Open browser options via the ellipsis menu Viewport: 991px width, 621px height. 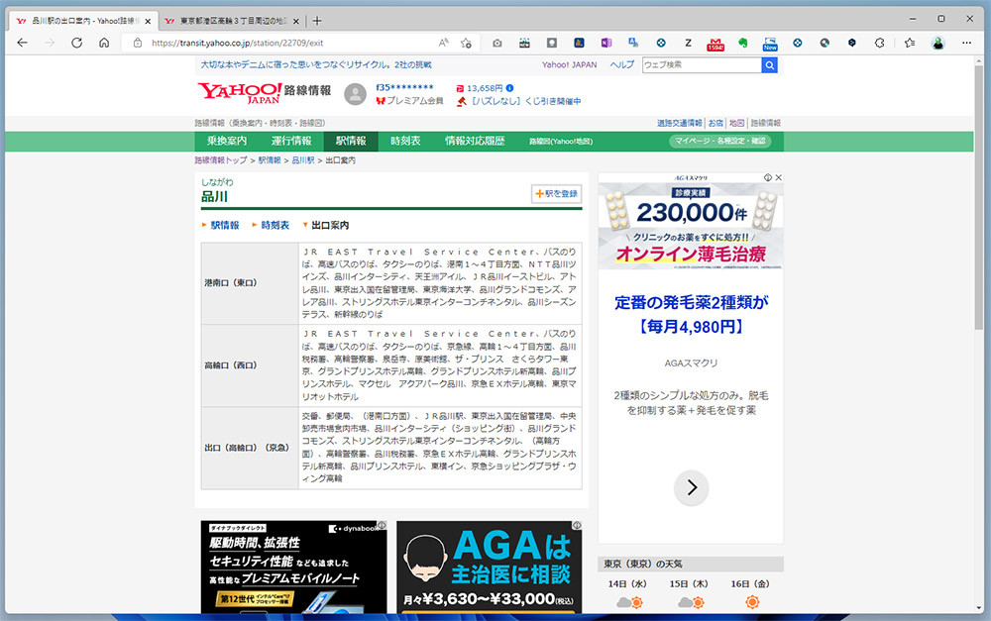[968, 43]
